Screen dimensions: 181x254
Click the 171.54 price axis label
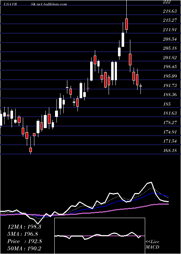point(169,141)
